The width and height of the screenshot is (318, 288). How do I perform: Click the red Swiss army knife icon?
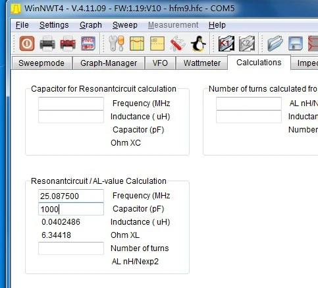tap(178, 43)
